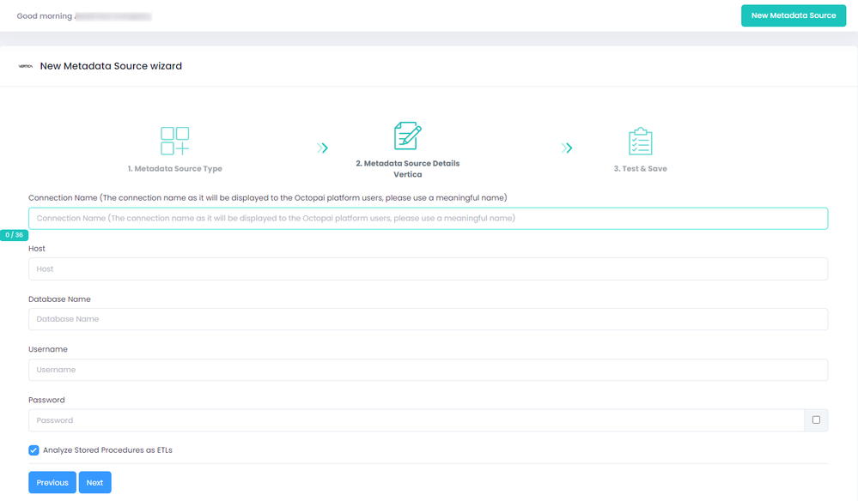Click the '1. Metadata Source Type' step label
The image size is (858, 501).
click(x=175, y=169)
